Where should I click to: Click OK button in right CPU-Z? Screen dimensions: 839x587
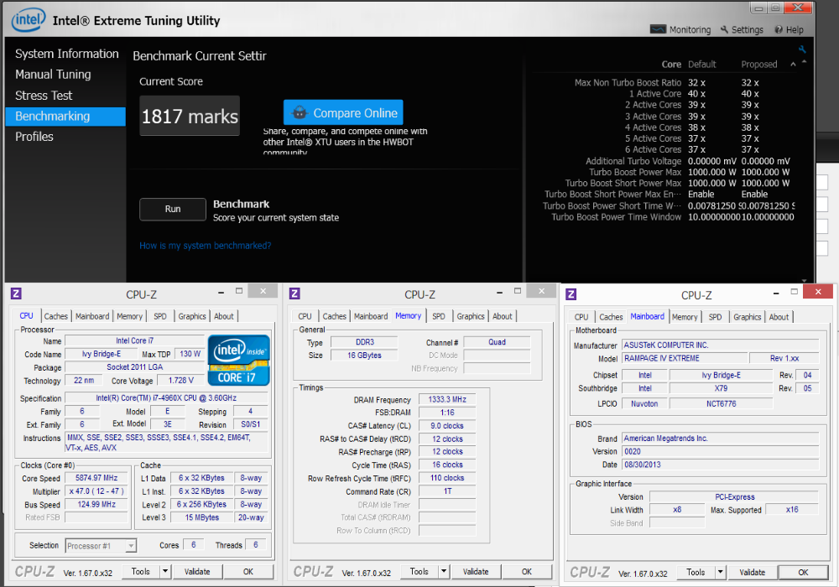(x=803, y=572)
